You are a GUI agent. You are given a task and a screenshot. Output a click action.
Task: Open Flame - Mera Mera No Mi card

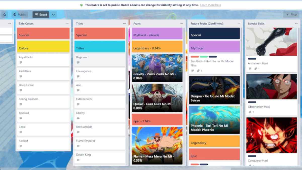pyautogui.click(x=157, y=146)
